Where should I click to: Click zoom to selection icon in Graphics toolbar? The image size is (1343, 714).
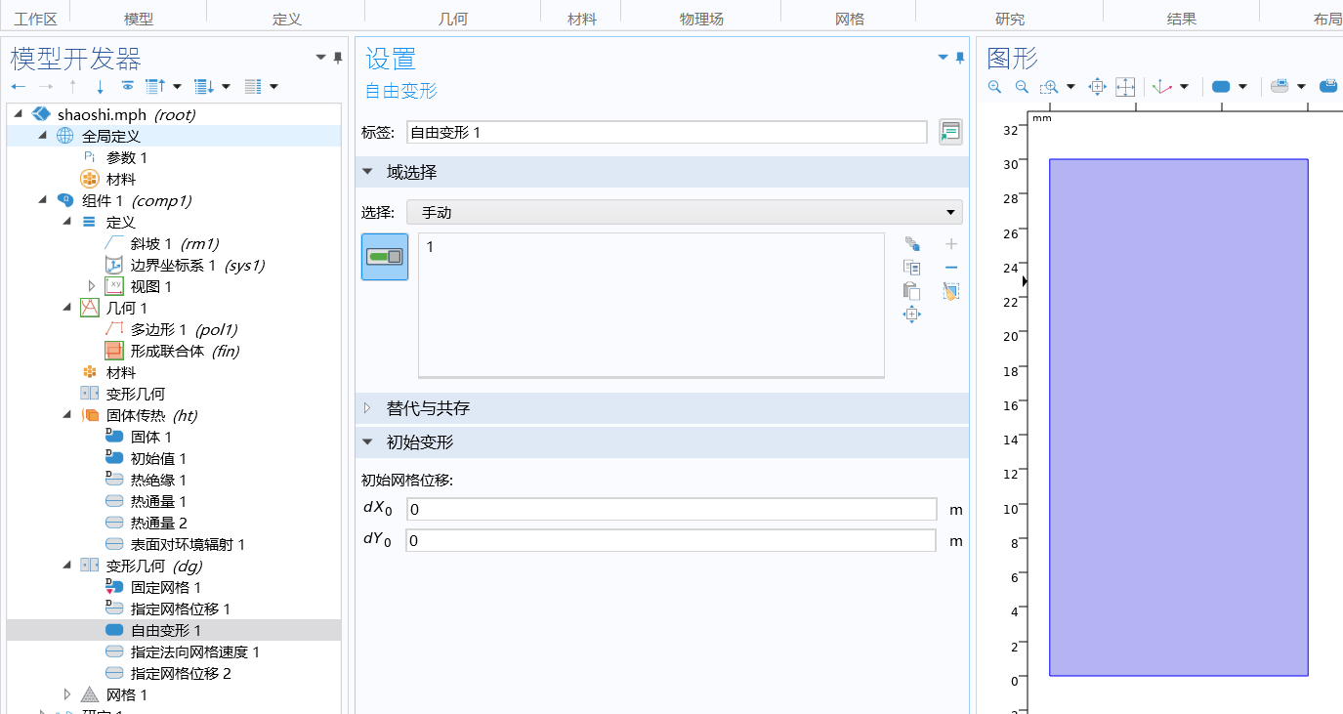coord(1097,87)
